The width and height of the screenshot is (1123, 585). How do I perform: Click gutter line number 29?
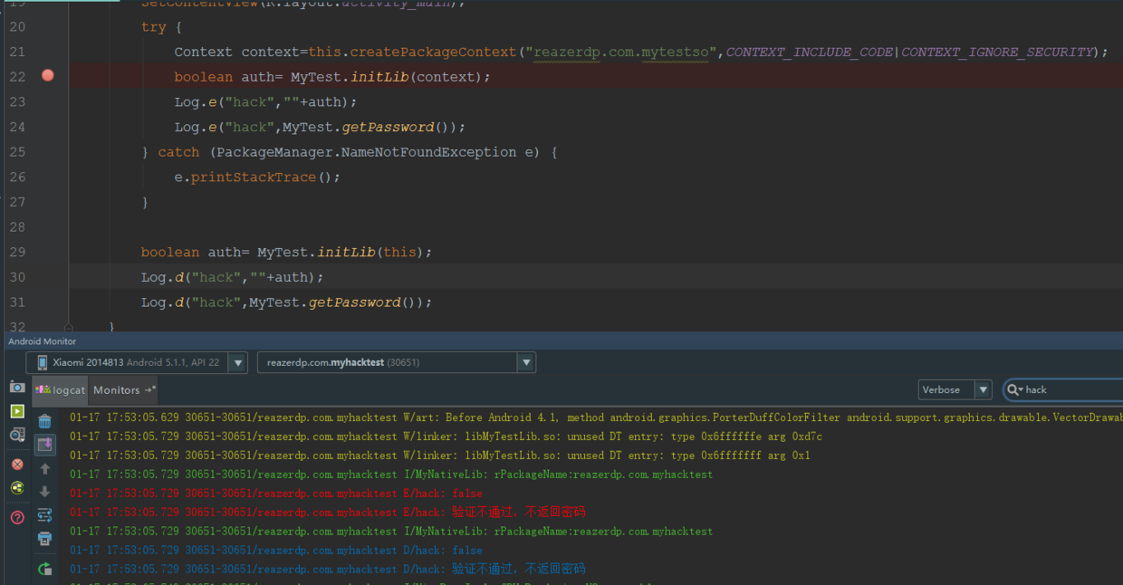[x=17, y=252]
